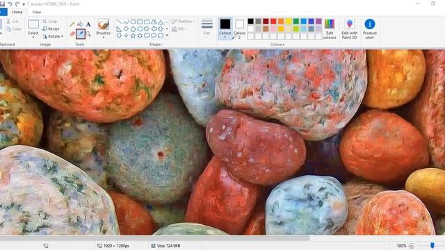445x250 pixels.
Task: Click the Copy button
Action: 14,29
